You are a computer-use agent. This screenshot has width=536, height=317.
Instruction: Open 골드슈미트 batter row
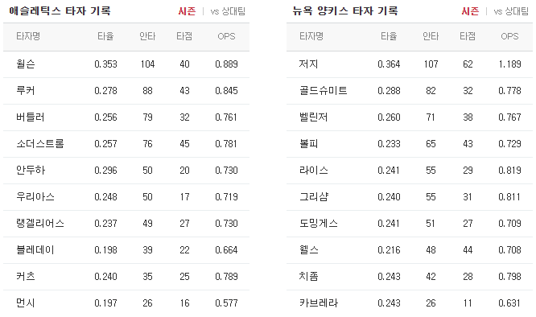pos(410,91)
